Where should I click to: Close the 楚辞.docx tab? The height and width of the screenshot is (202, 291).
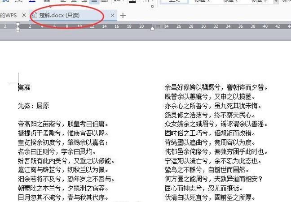[112, 15]
